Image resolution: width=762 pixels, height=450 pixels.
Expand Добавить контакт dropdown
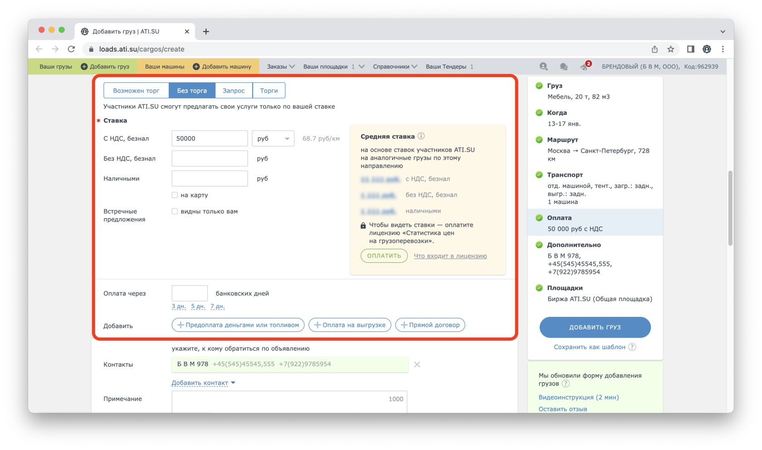pos(203,383)
